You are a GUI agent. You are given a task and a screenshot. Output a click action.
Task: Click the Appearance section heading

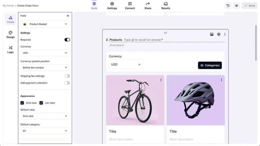point(28,96)
